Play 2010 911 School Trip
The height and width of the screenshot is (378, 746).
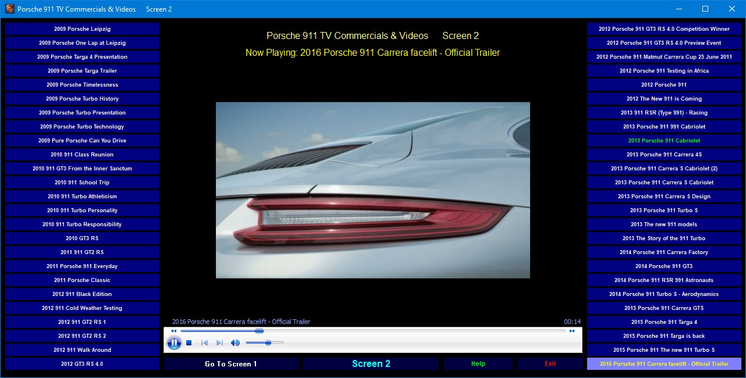(82, 183)
